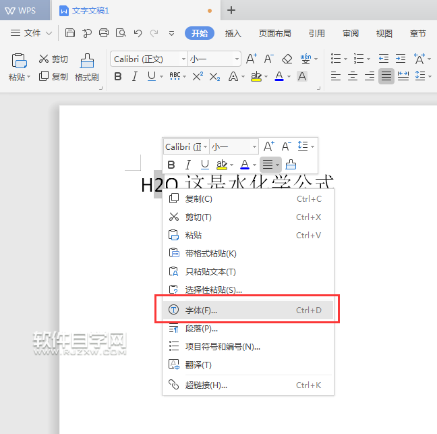Open customize quick access toolbar dropdown
437x434 pixels.
coord(171,34)
